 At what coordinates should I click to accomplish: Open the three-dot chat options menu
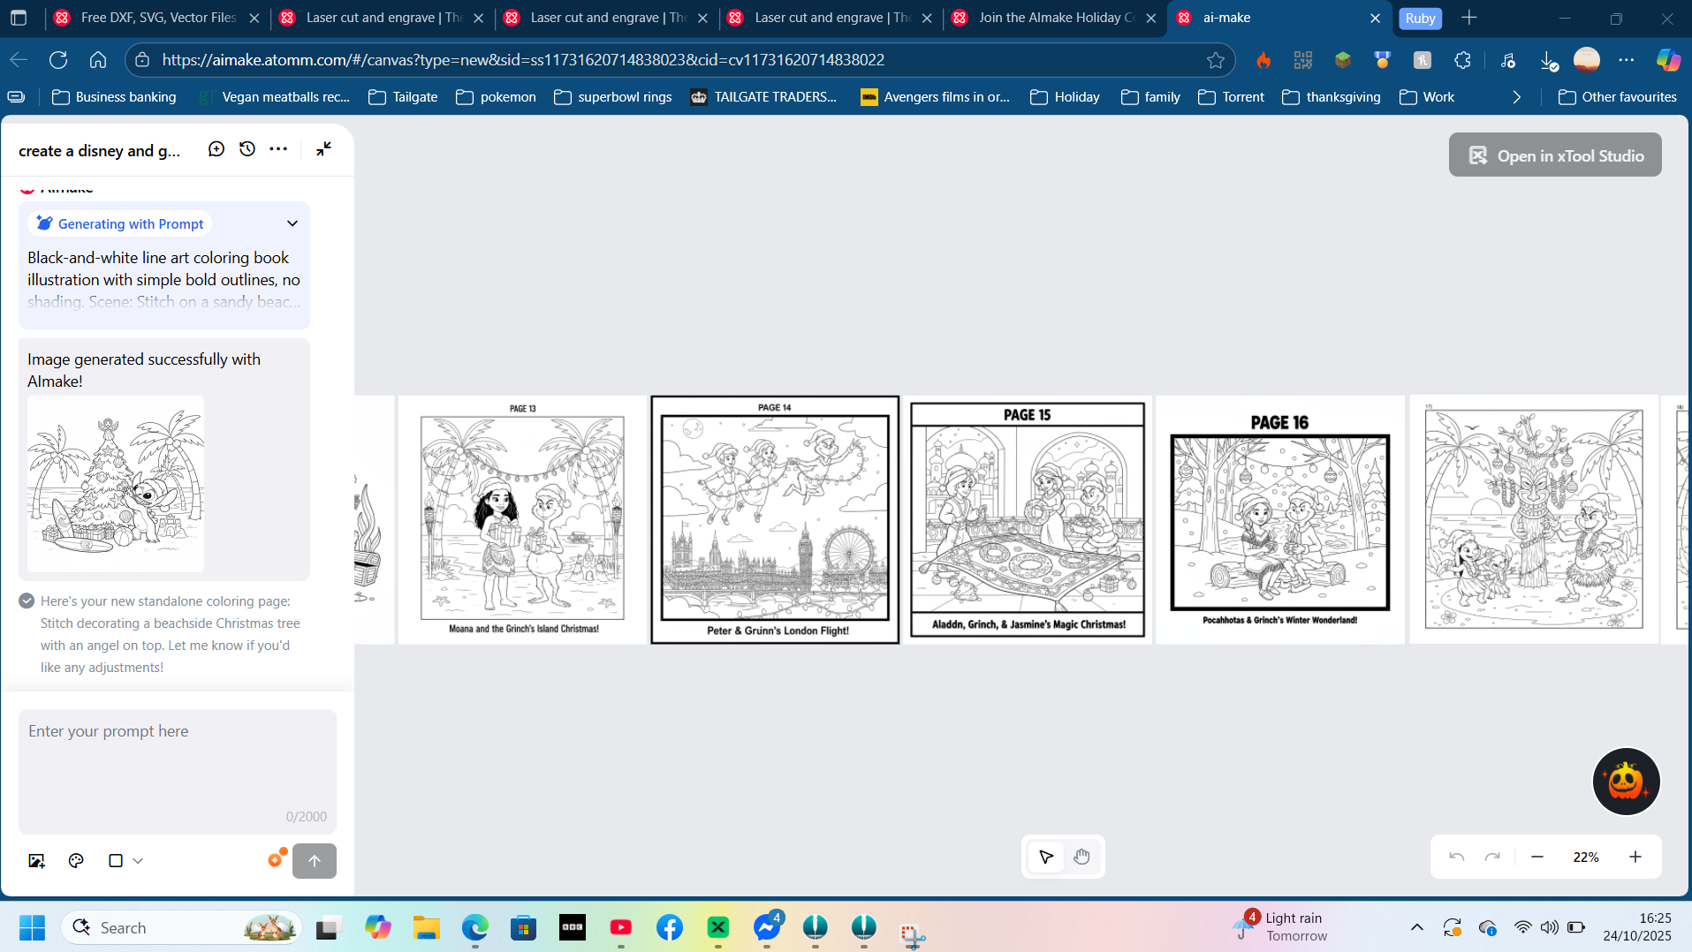[278, 149]
